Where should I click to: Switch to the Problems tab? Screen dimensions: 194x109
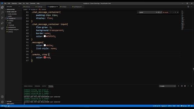tap(37, 86)
